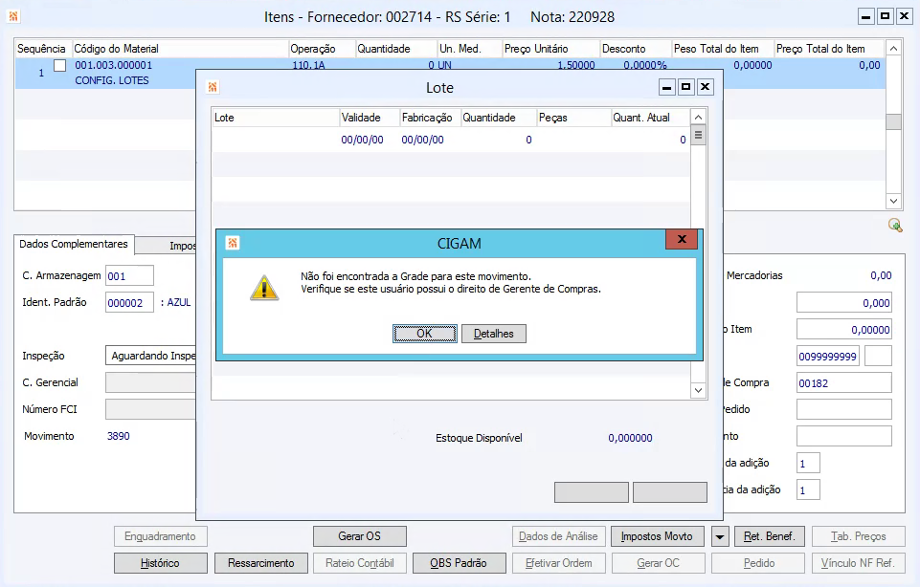Viewport: 920px width, 587px height.
Task: Click Movimento value 3890
Action: (x=119, y=436)
